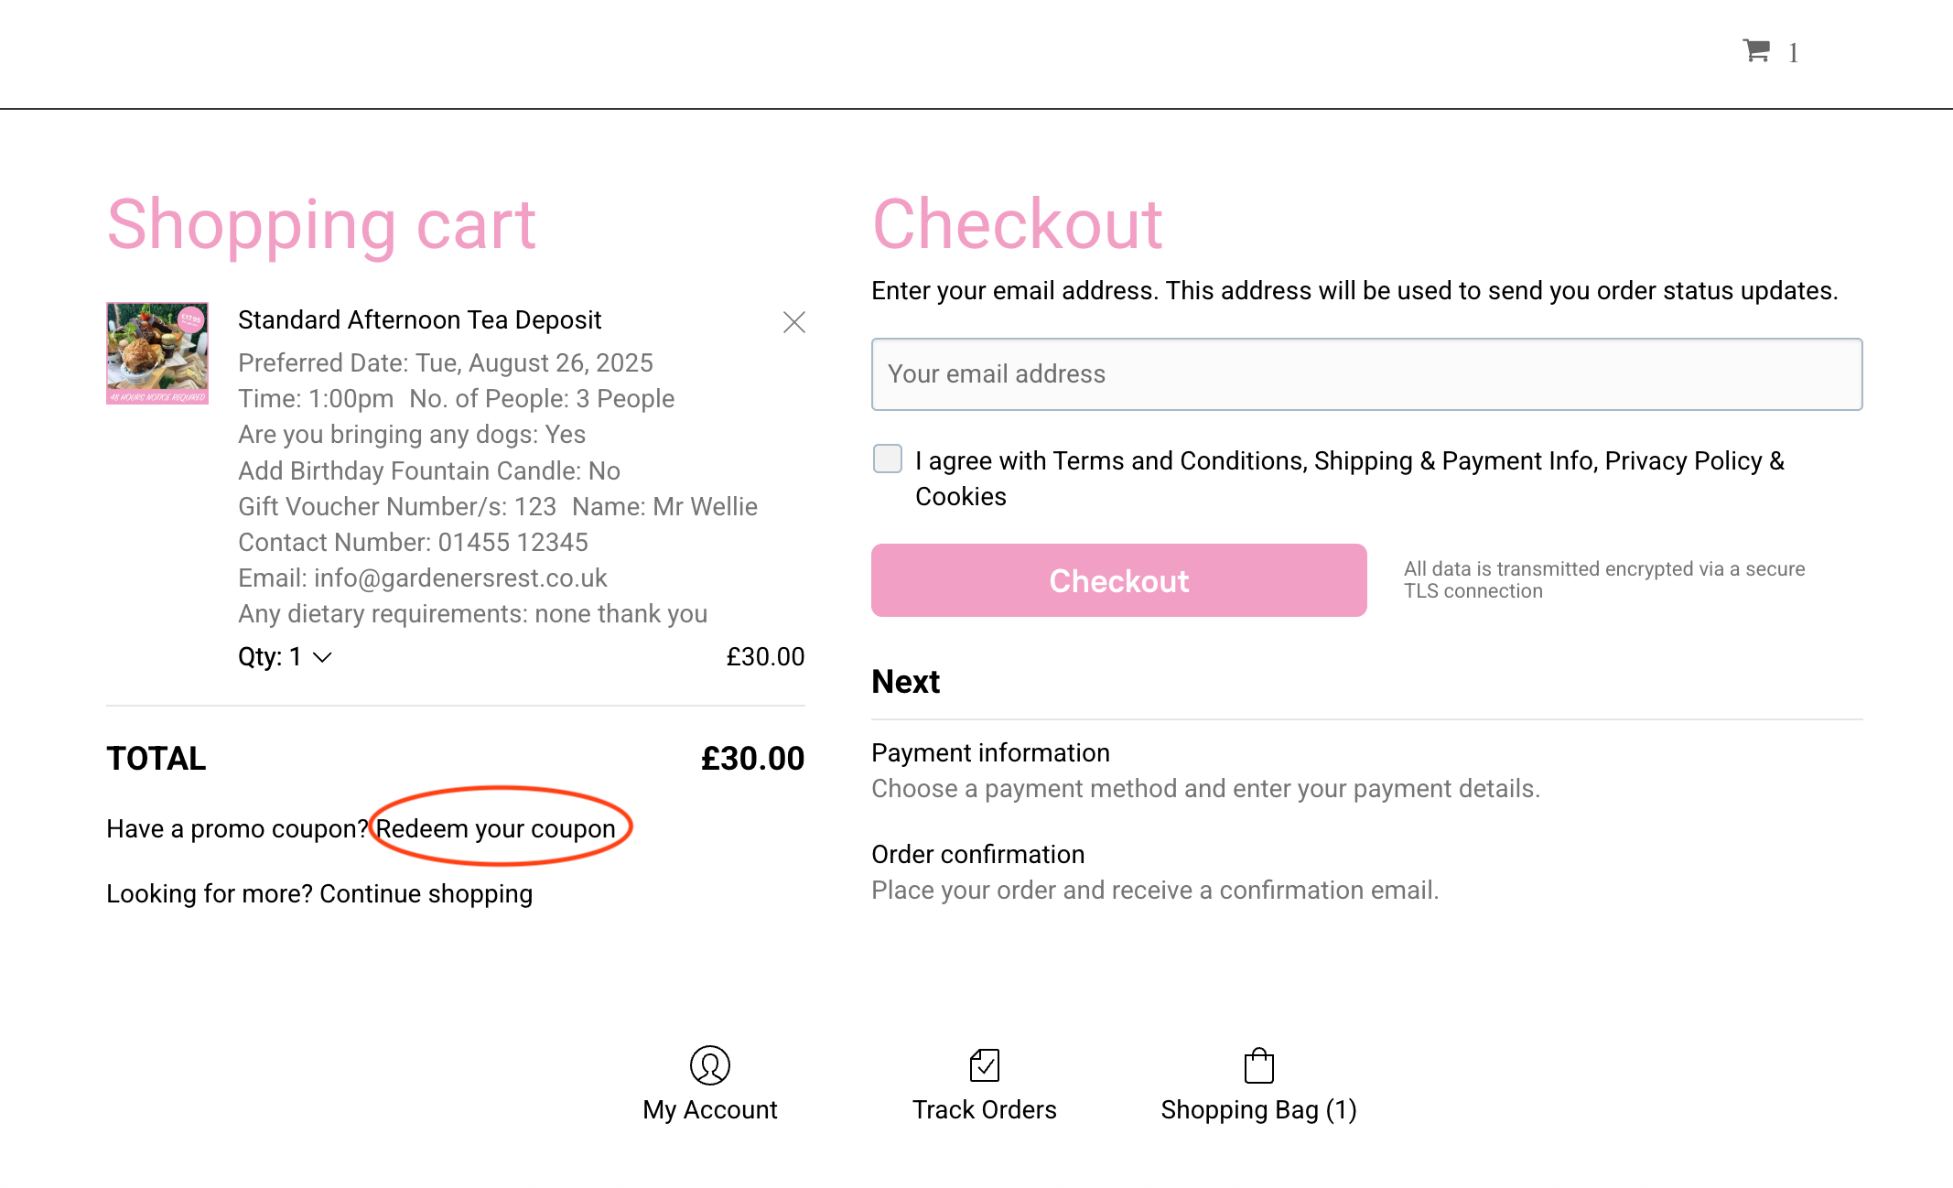1953x1188 pixels.
Task: Open the Shopping Bag (1) label
Action: [x=1259, y=1109]
